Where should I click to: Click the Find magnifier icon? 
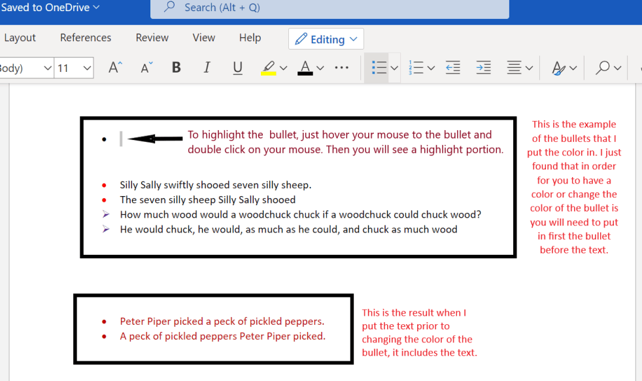603,67
